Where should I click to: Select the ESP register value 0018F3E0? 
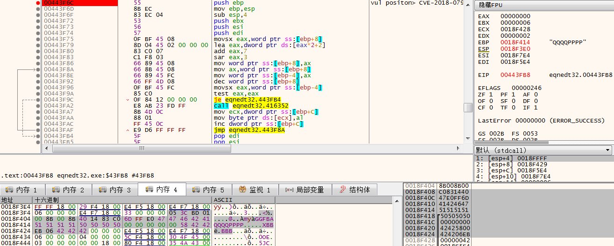[515, 49]
